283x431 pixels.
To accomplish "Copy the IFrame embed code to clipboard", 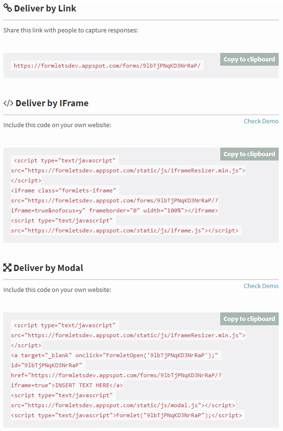I will (249, 154).
